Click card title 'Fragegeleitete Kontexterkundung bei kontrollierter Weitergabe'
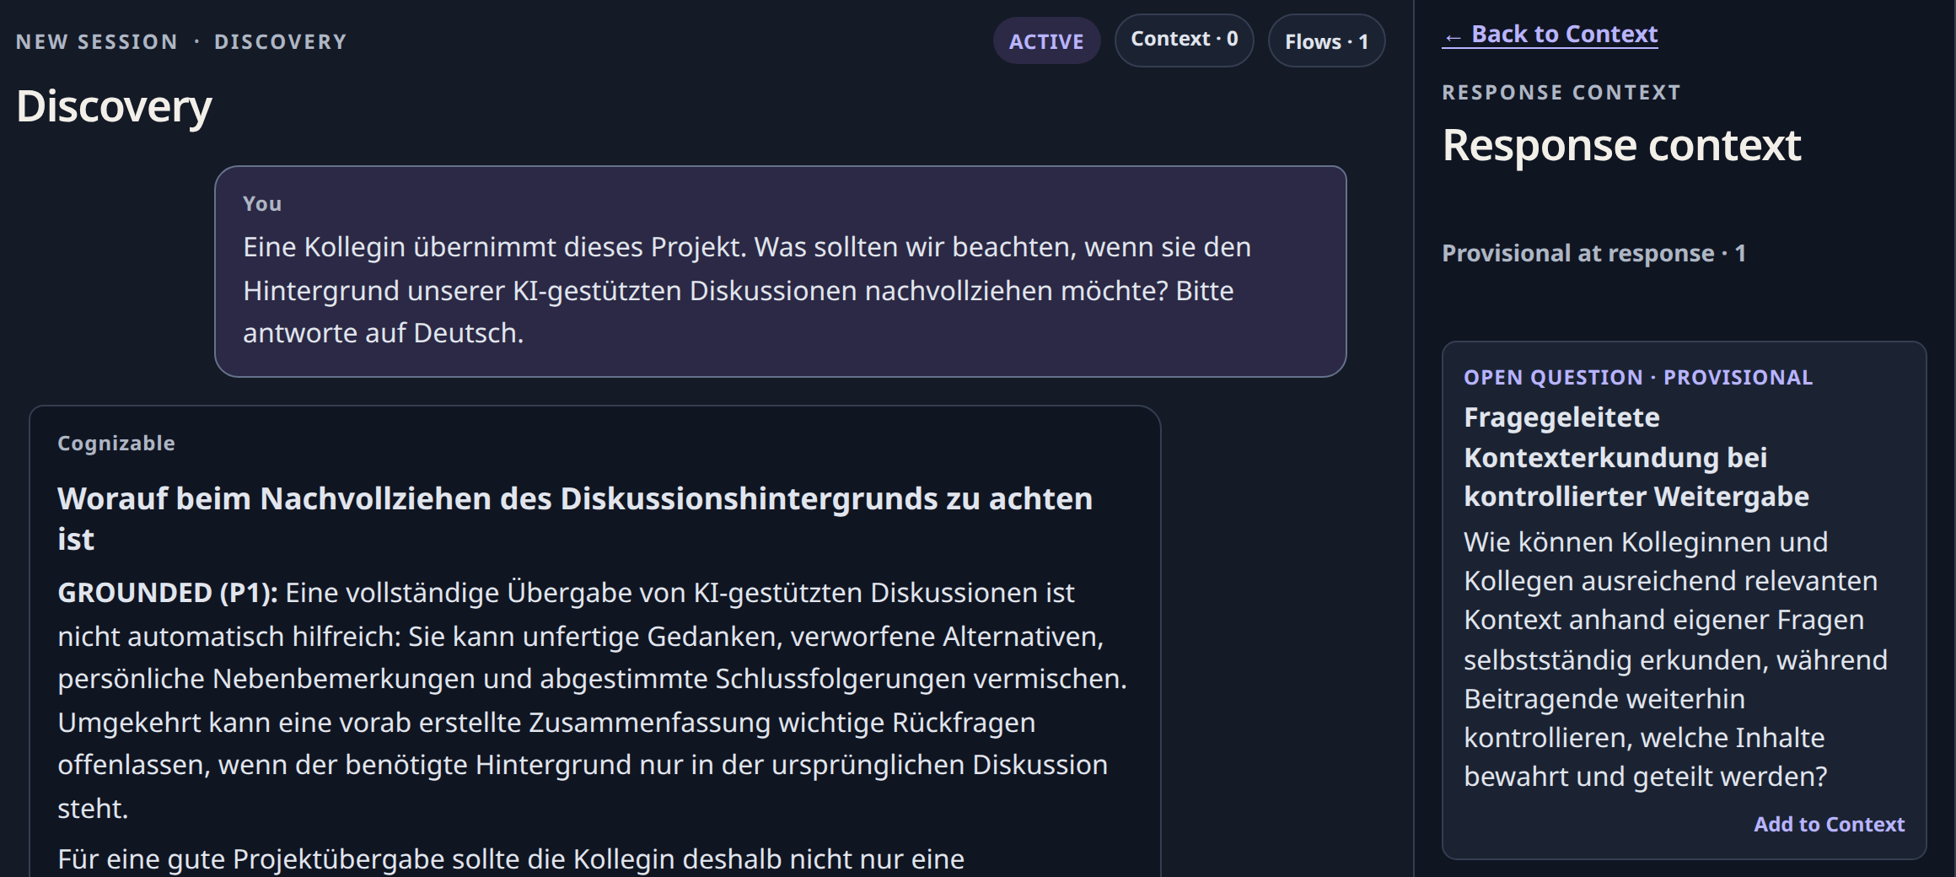 coord(1636,457)
